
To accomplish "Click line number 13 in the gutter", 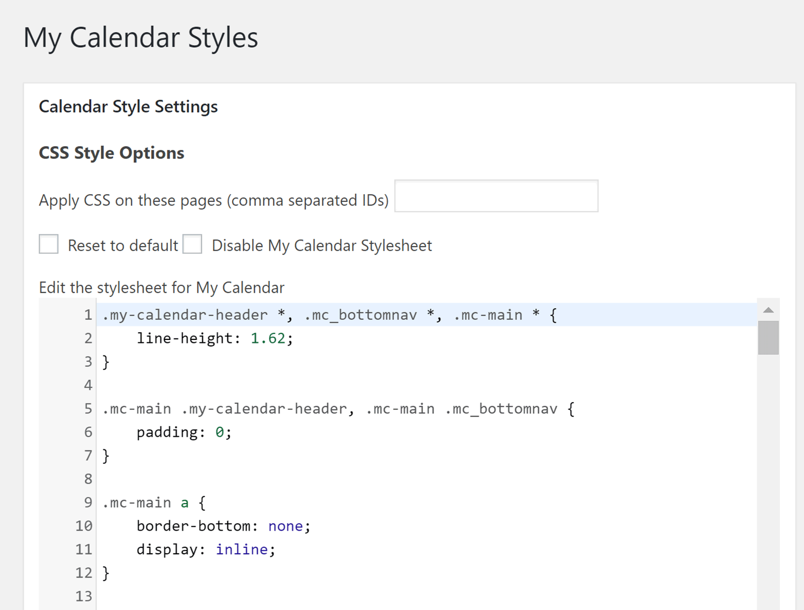I will [x=84, y=596].
